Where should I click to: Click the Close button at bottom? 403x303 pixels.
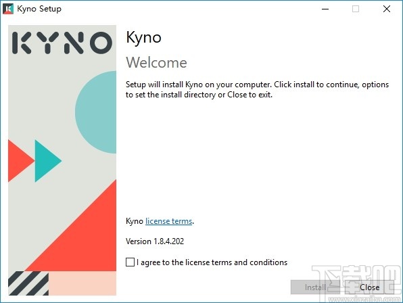[x=369, y=287]
